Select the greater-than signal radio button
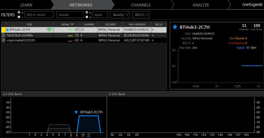The image size is (264, 138). point(87,12)
